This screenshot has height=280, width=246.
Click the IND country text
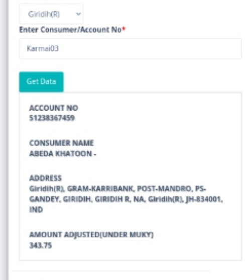click(x=36, y=210)
